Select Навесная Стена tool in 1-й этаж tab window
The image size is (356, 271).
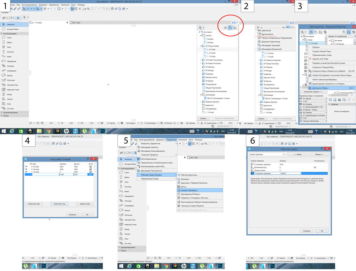point(14,89)
